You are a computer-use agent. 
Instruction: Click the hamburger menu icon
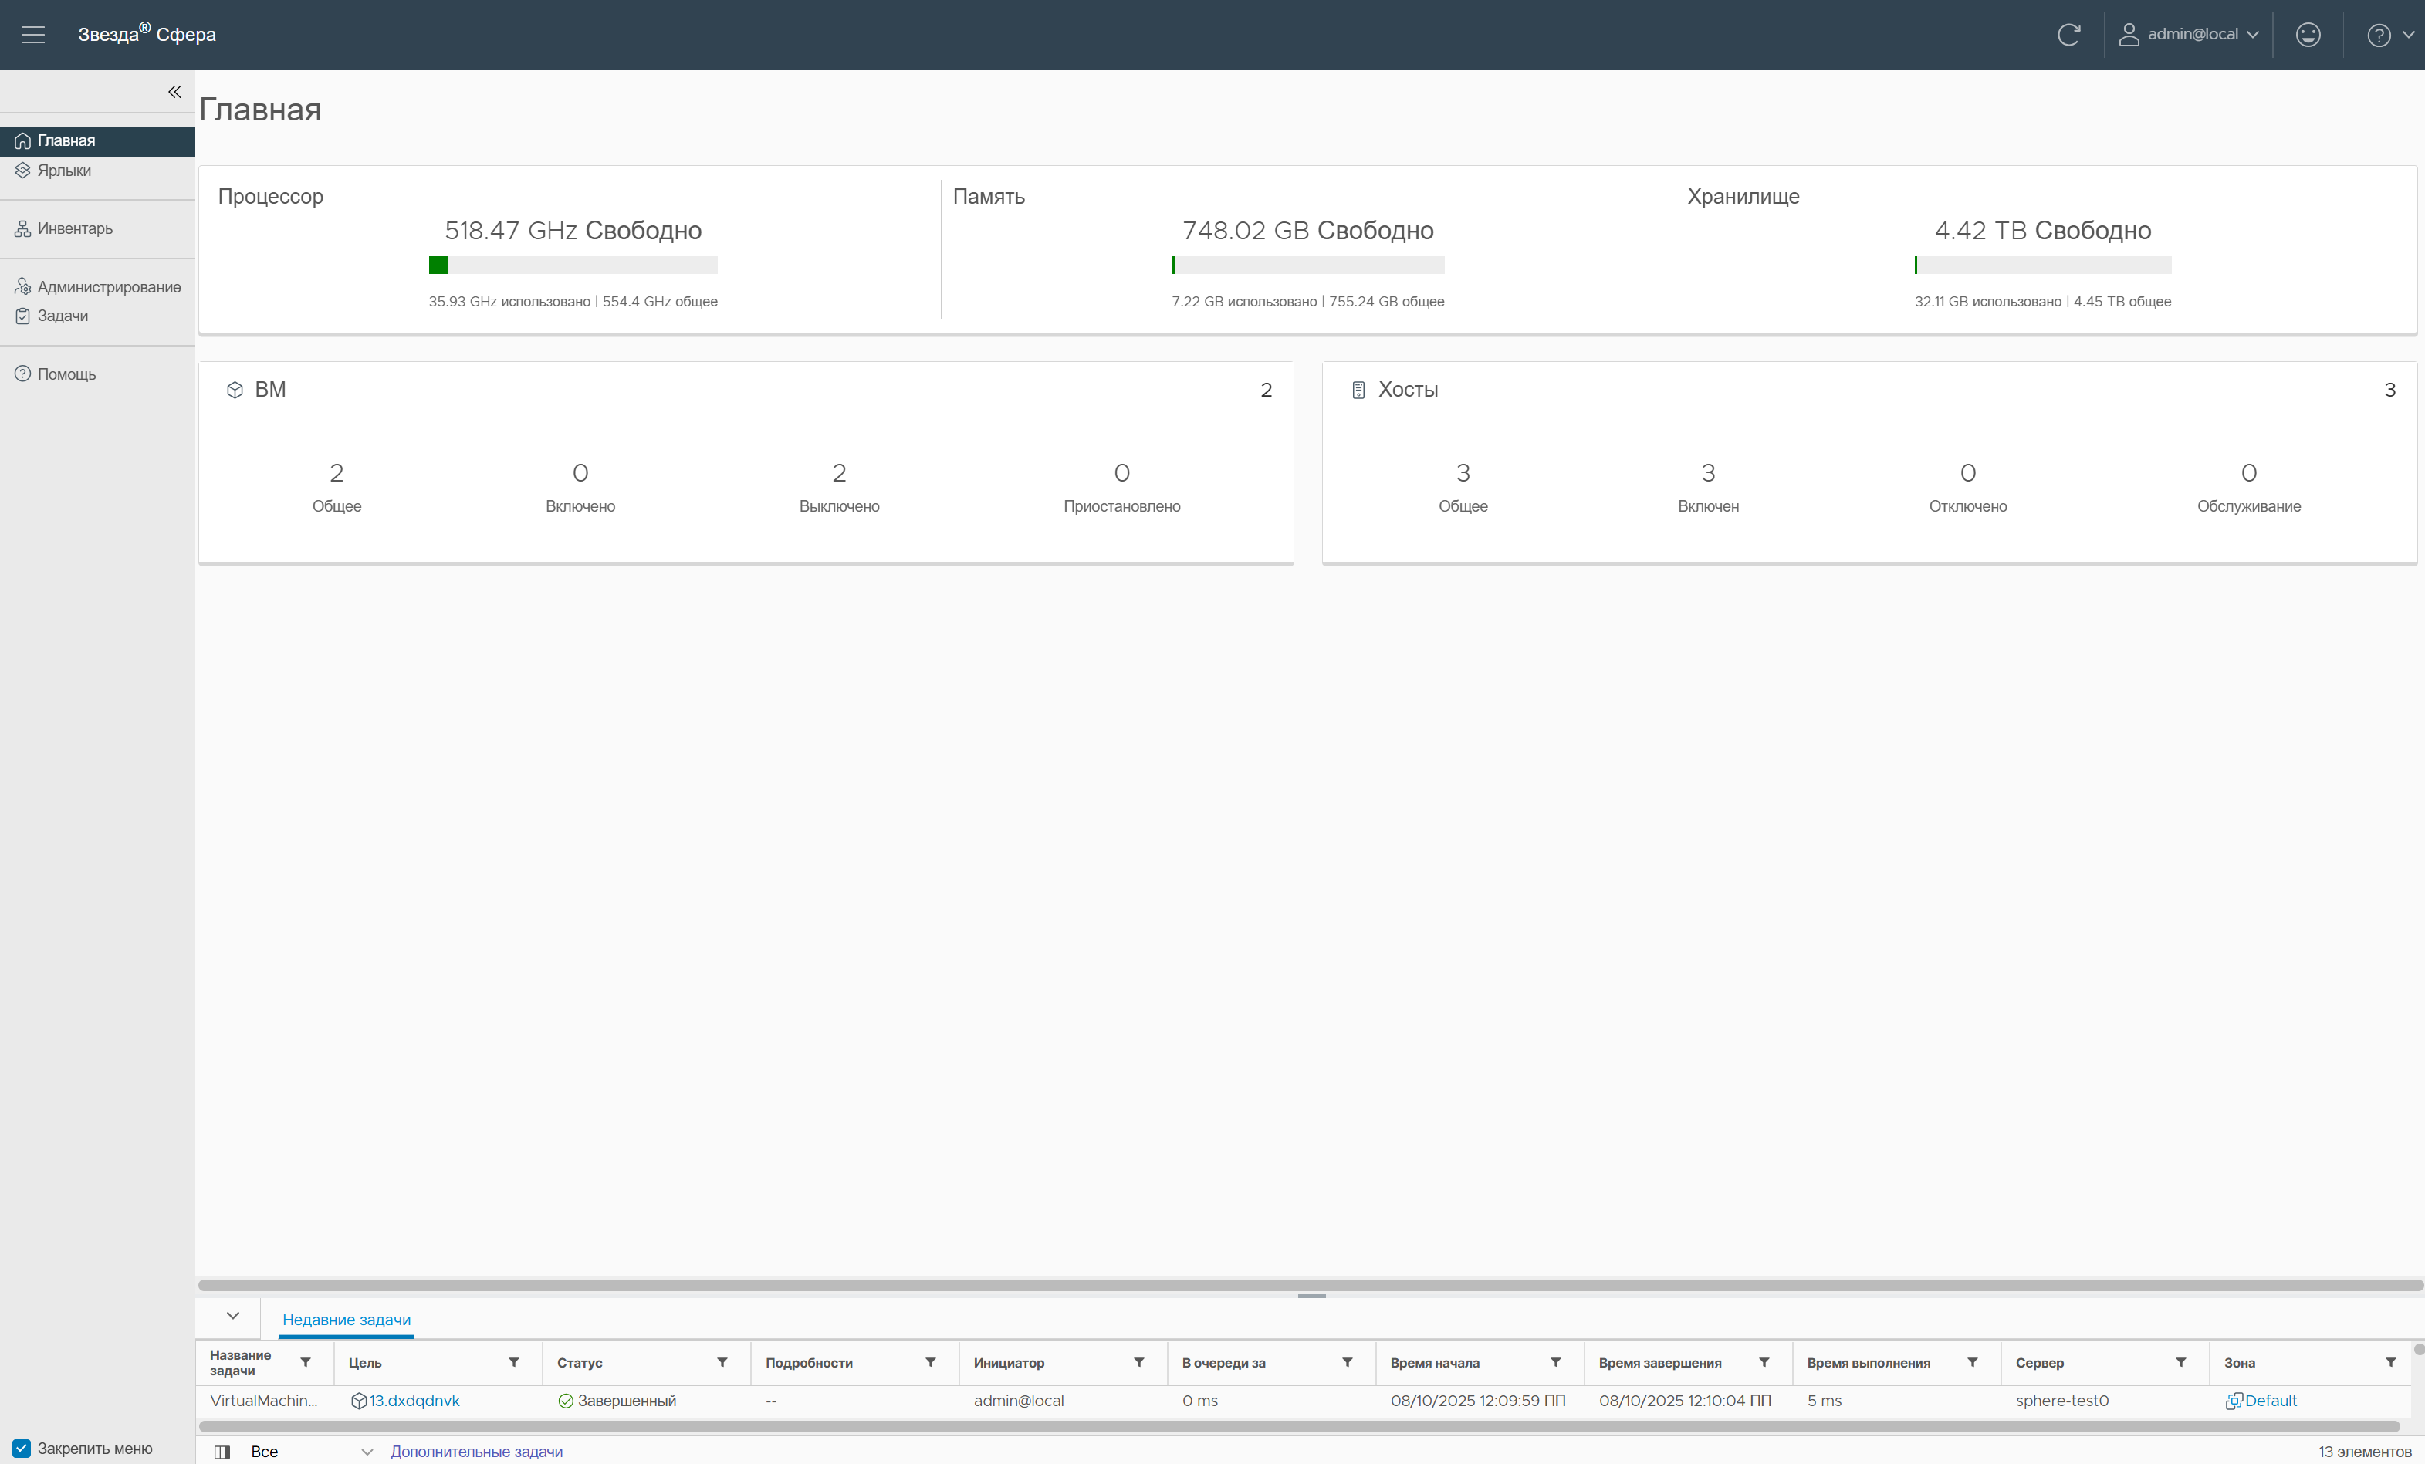tap(32, 35)
